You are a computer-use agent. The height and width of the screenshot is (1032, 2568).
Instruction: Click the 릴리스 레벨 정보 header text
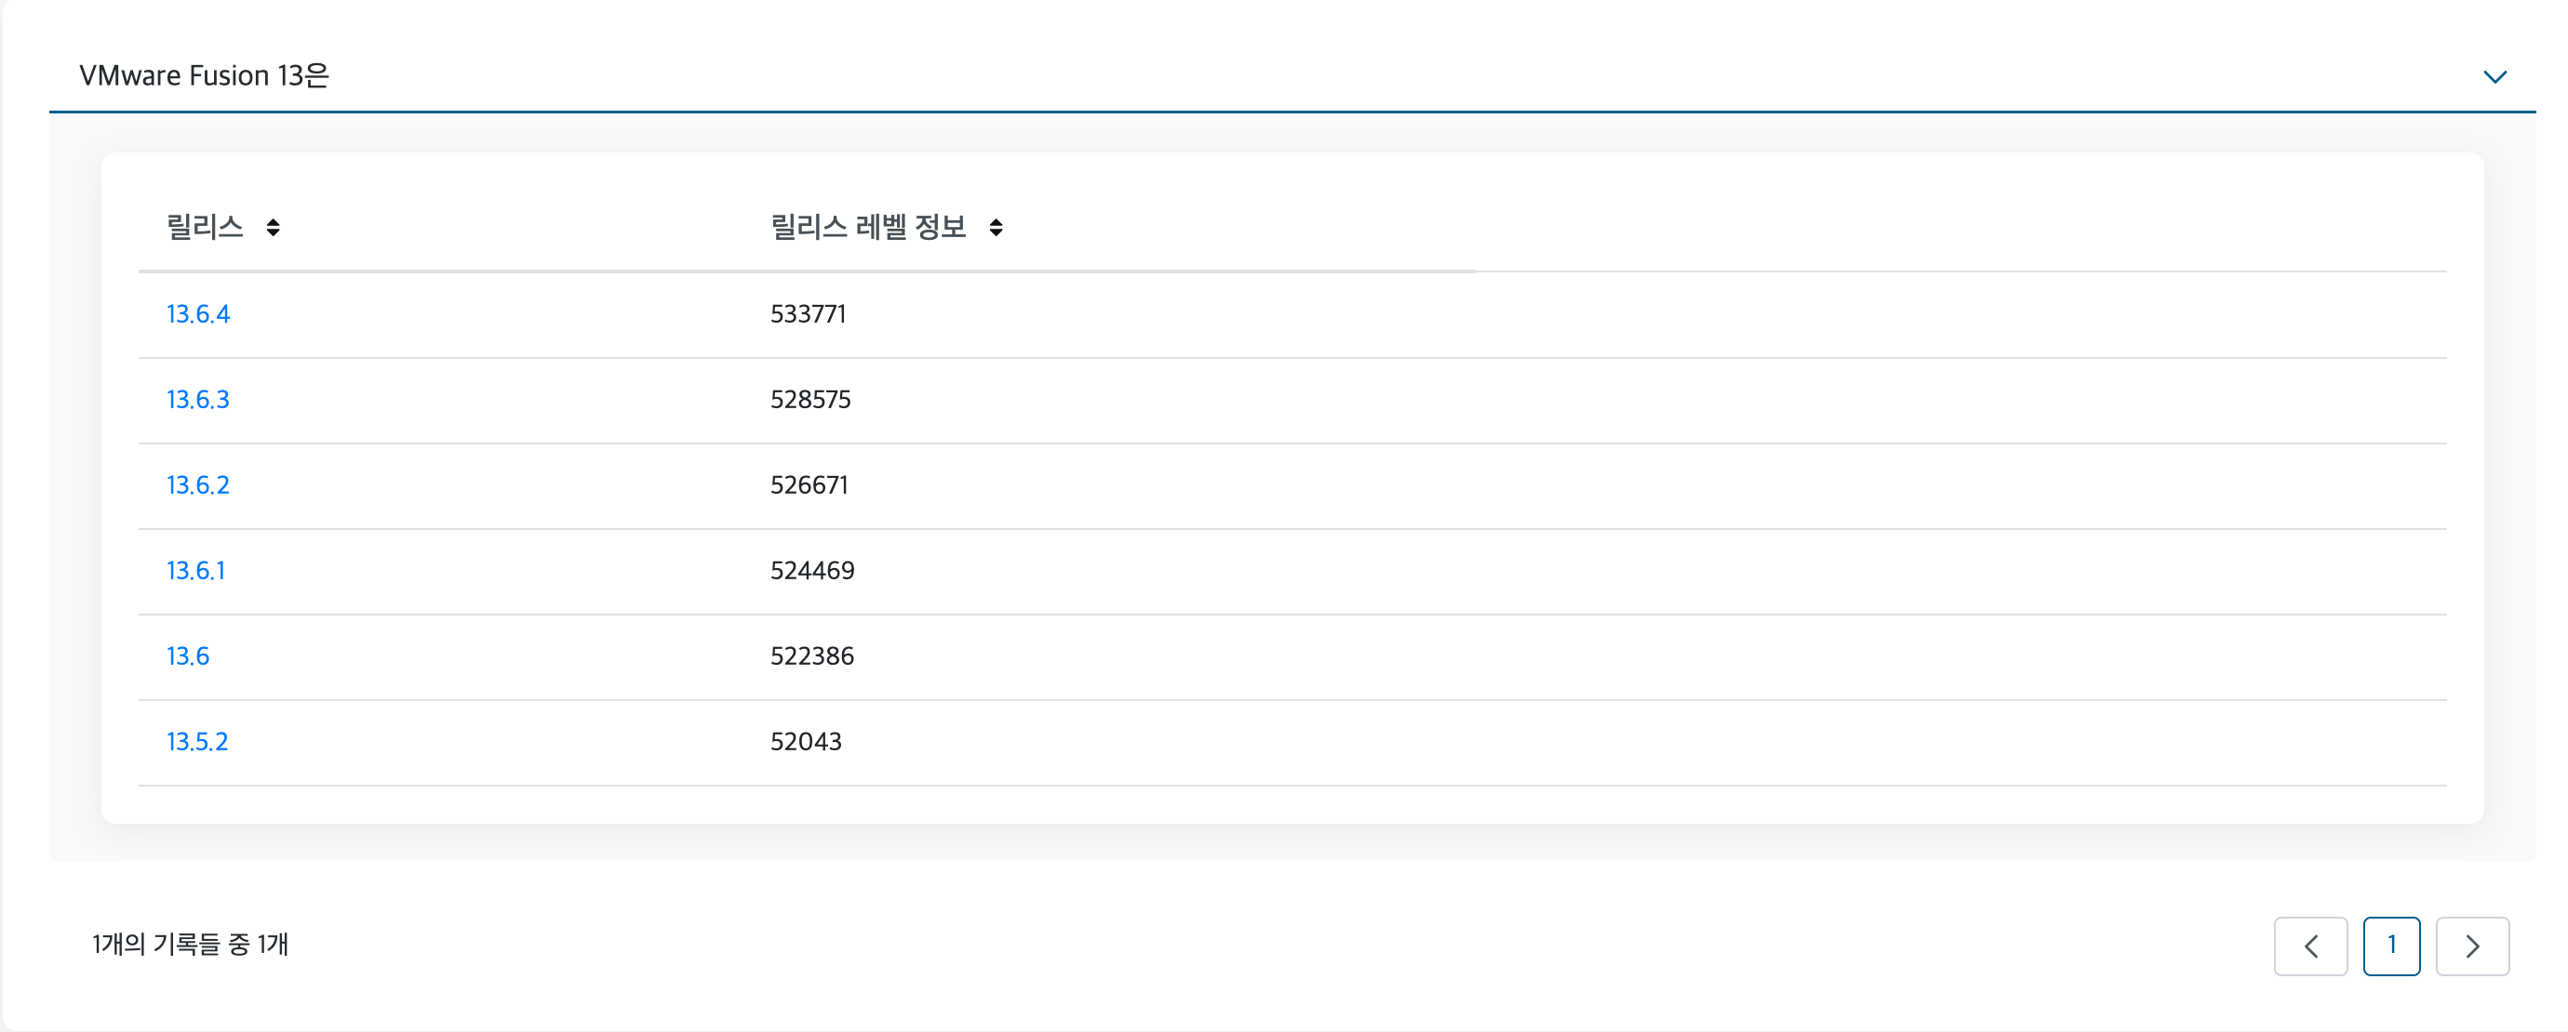[868, 228]
